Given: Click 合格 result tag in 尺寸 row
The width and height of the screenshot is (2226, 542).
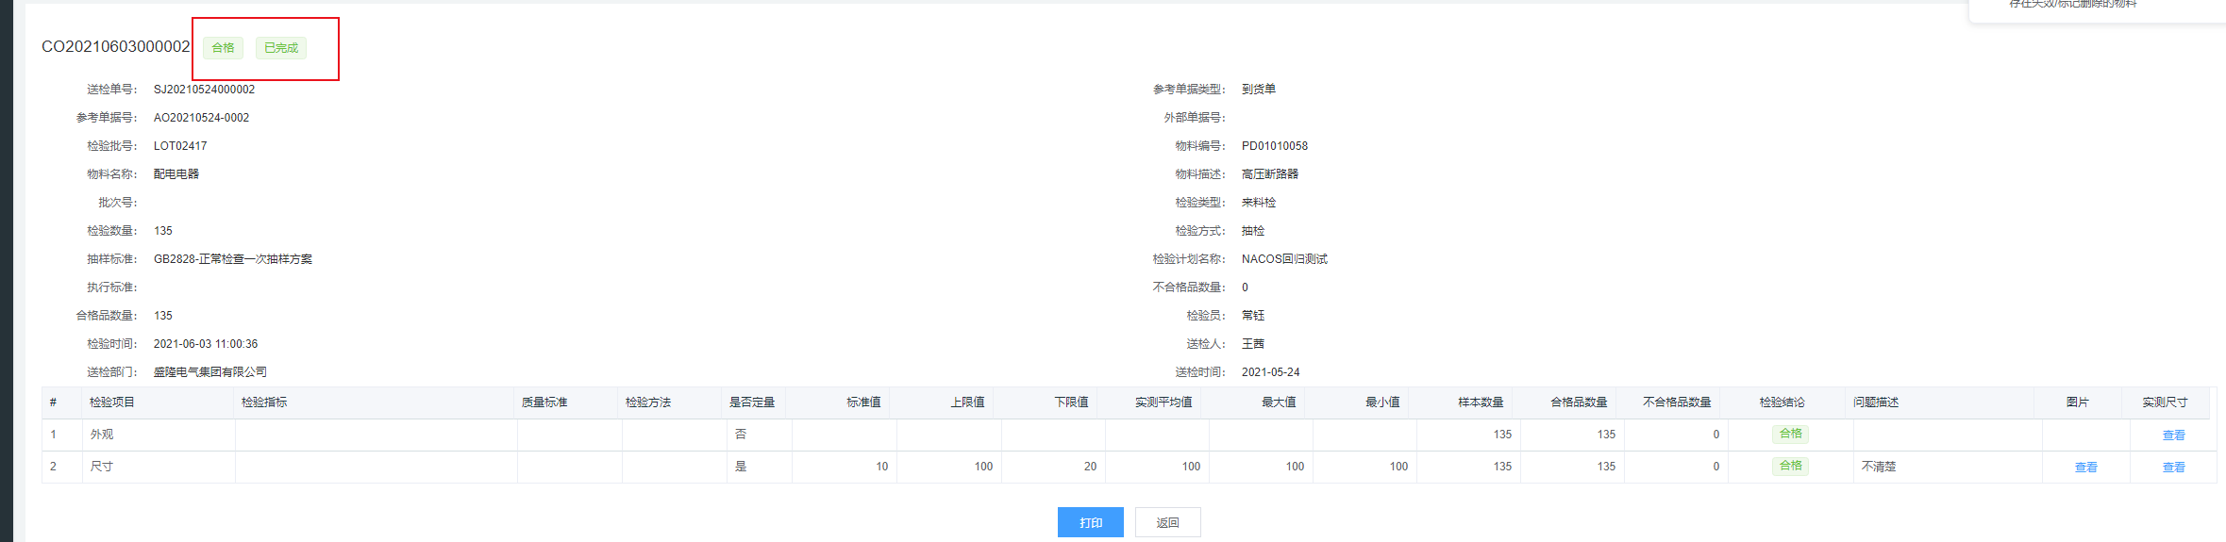Looking at the screenshot, I should click(x=1790, y=466).
